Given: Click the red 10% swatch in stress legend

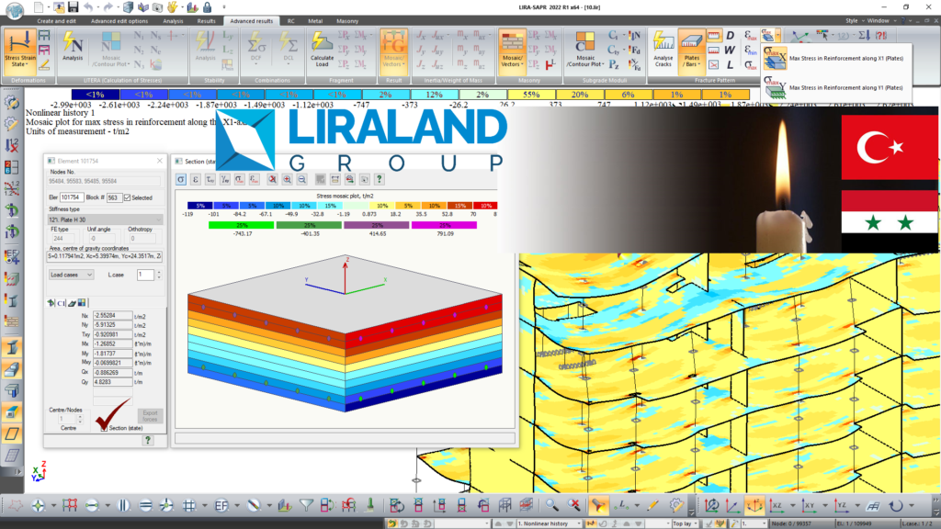Looking at the screenshot, I should point(485,206).
